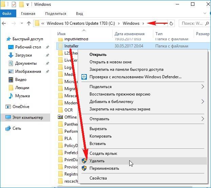Click the address bar folder icon
Viewport: 211px width, 188px height.
37,23
